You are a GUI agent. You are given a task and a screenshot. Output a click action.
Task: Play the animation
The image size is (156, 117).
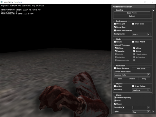coord(144,79)
